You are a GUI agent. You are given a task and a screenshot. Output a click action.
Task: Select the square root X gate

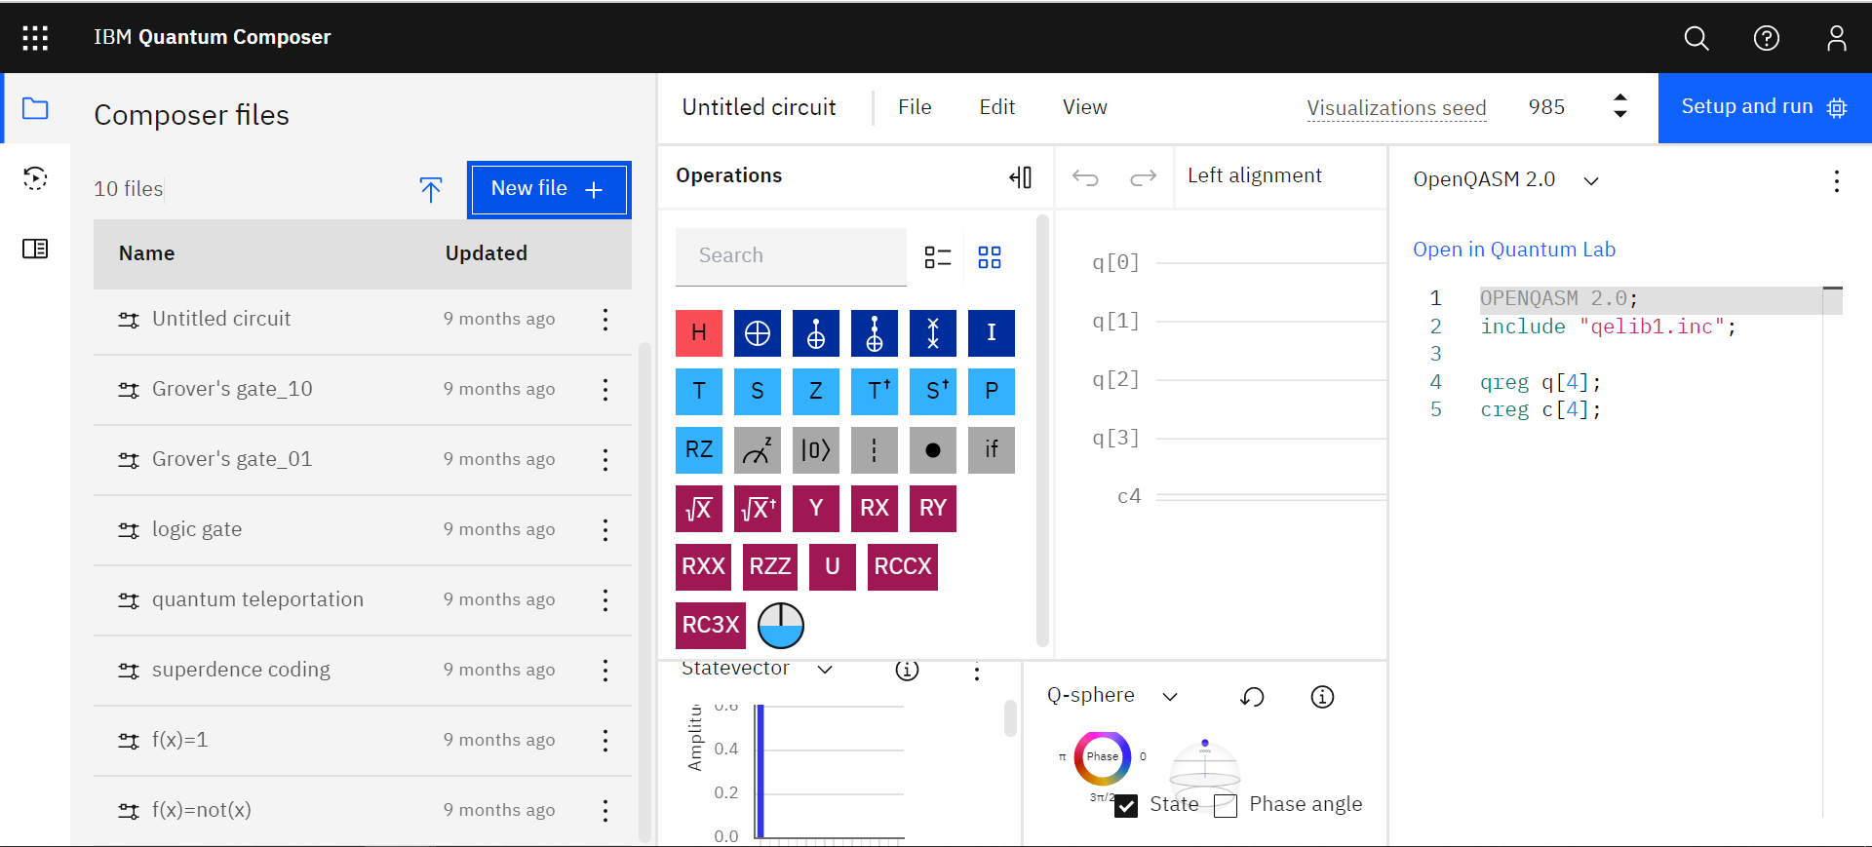pos(699,509)
